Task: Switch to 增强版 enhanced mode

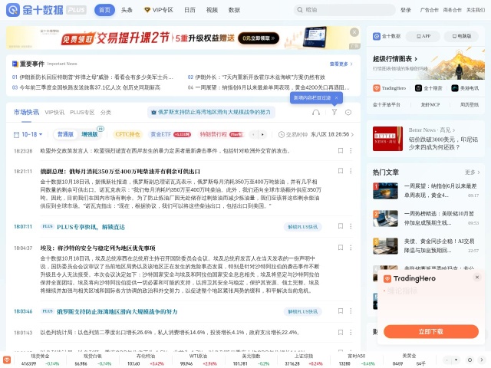Action: (x=89, y=134)
